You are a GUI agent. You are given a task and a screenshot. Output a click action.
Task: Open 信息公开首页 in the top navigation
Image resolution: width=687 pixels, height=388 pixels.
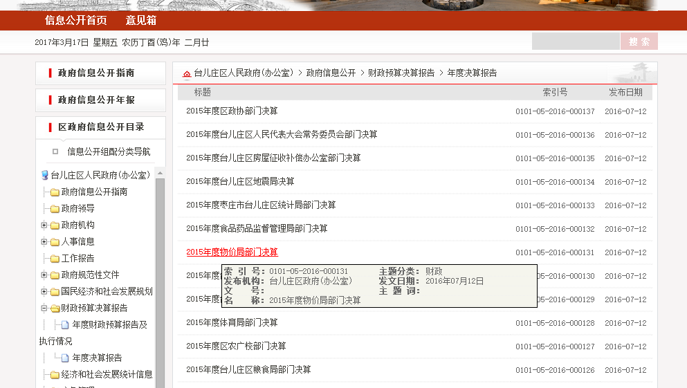tap(76, 21)
